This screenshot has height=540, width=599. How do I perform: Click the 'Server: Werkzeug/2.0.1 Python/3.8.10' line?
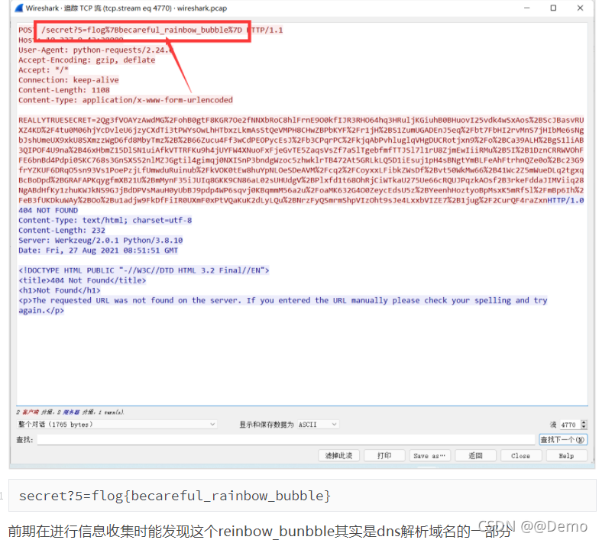(101, 240)
